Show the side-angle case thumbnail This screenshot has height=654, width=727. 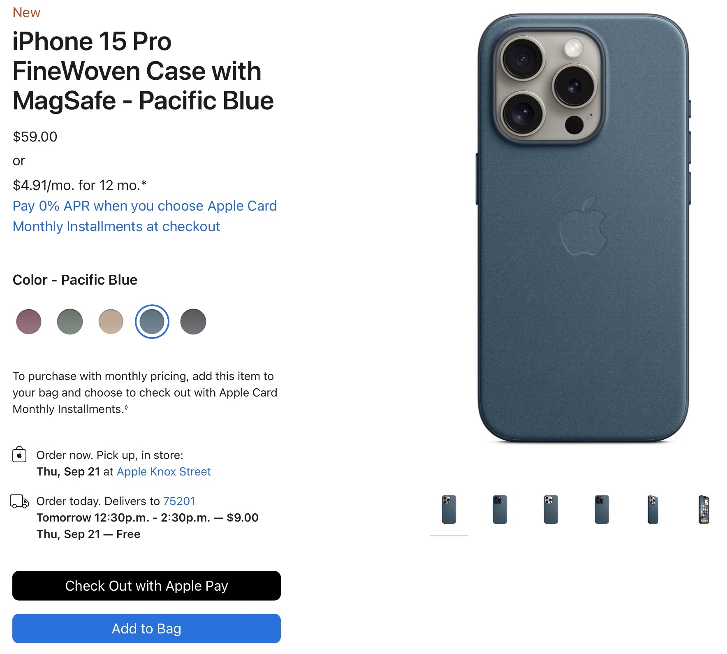click(653, 510)
